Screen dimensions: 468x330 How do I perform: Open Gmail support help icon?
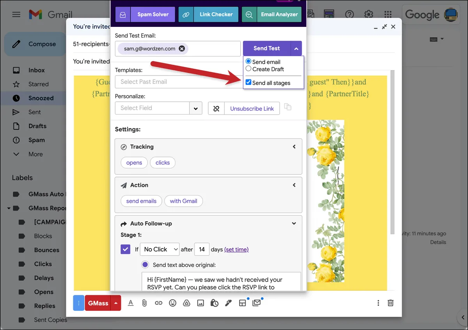tap(349, 15)
